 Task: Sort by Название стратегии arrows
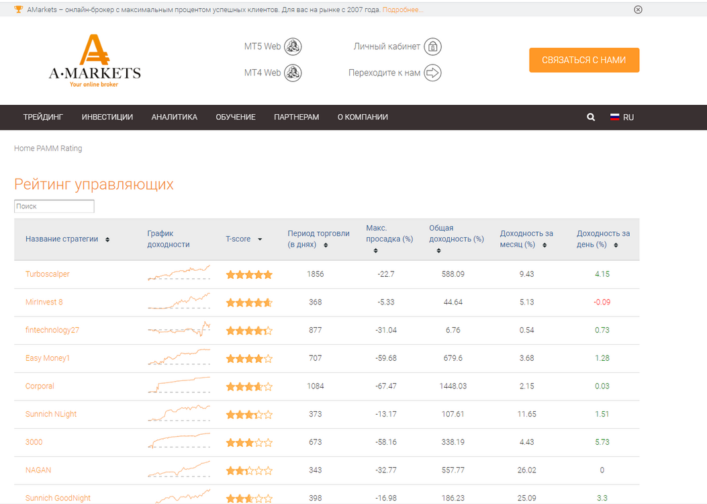pyautogui.click(x=107, y=240)
